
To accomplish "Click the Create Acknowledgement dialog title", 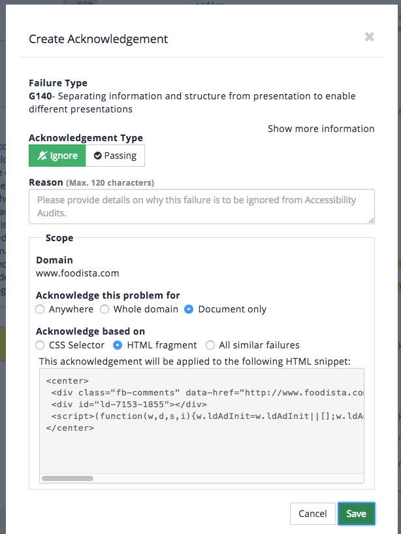I will [98, 39].
